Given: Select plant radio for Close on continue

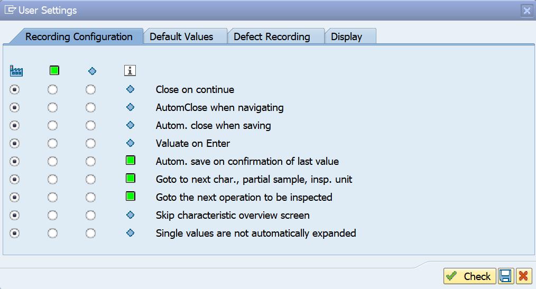Looking at the screenshot, I should click(x=15, y=89).
